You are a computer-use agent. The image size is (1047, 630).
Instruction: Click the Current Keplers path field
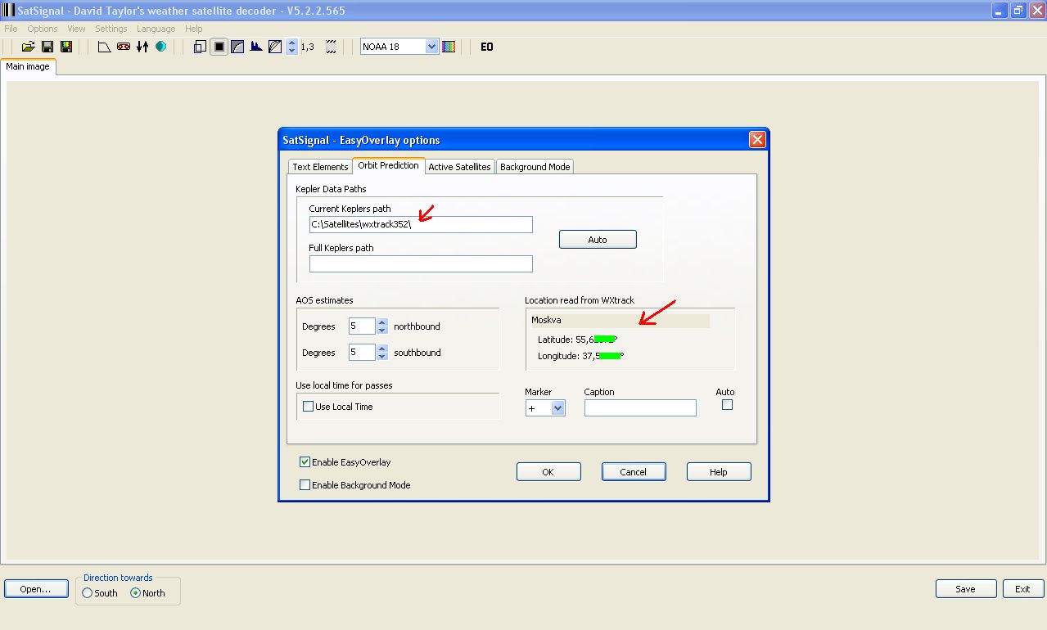point(421,224)
